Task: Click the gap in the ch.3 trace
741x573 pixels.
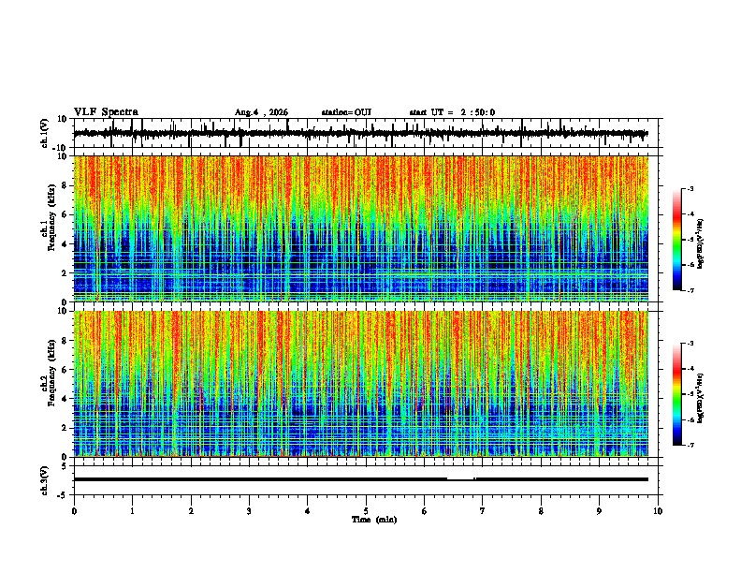Action: click(x=460, y=479)
